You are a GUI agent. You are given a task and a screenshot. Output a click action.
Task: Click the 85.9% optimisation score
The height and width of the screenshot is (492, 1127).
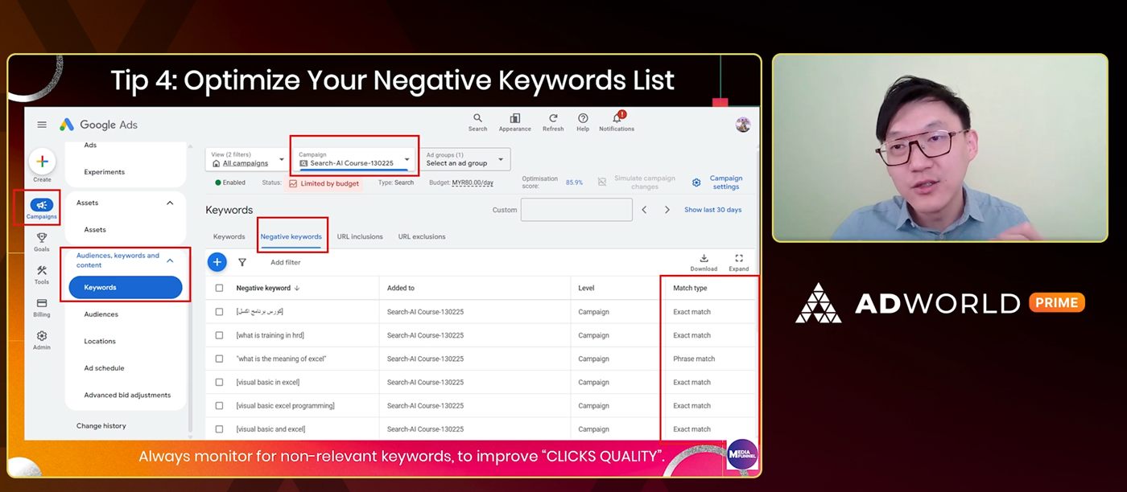pyautogui.click(x=574, y=182)
